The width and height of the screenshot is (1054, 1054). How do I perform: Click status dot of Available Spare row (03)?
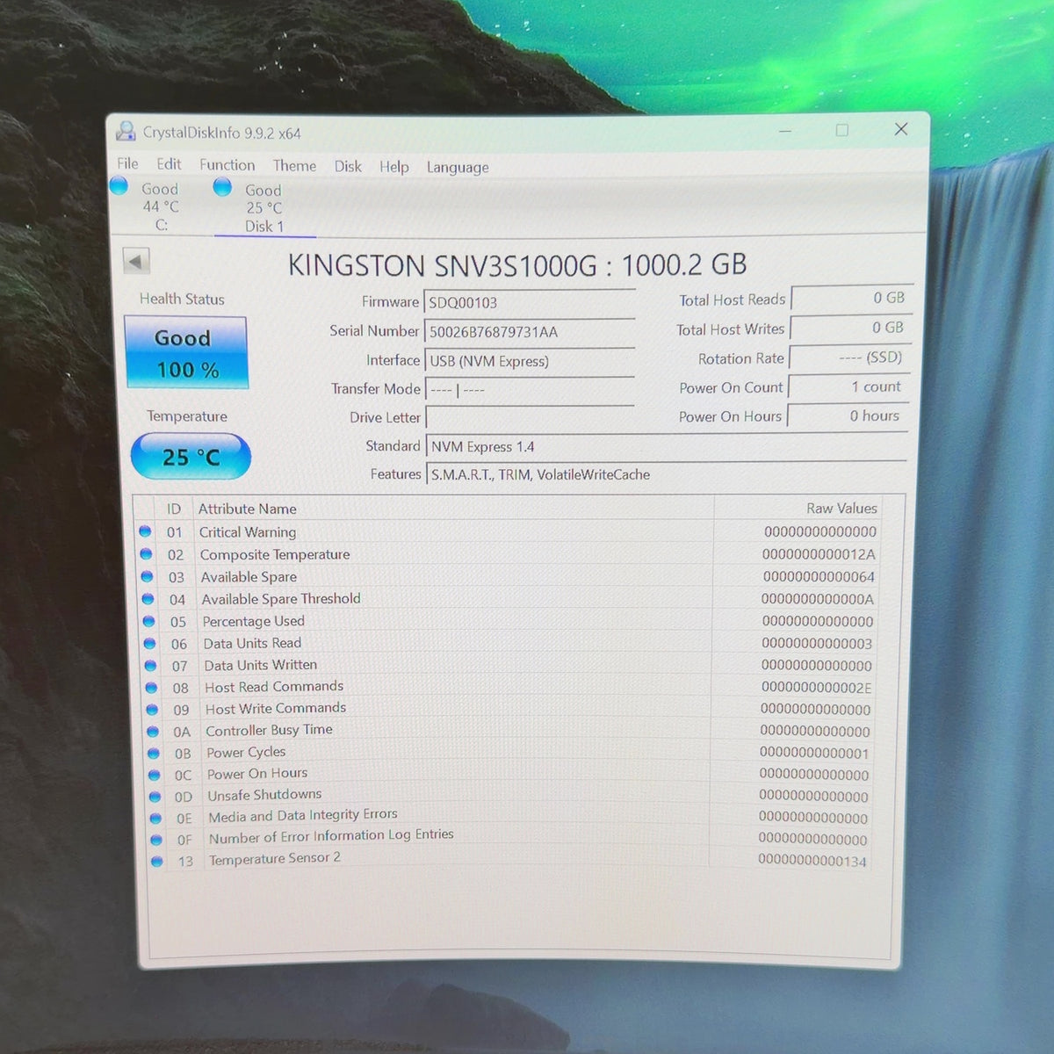click(x=147, y=576)
